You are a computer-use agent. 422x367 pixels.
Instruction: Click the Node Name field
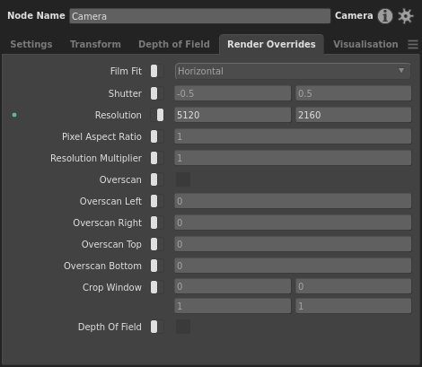tap(200, 16)
